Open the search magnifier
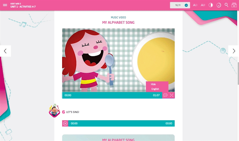Screen dimensions: 239x141 pyautogui.click(x=226, y=5)
